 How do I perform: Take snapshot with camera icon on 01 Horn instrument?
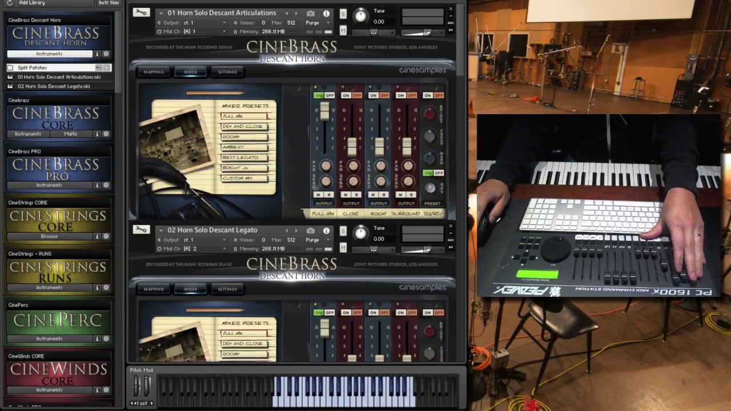pyautogui.click(x=311, y=13)
